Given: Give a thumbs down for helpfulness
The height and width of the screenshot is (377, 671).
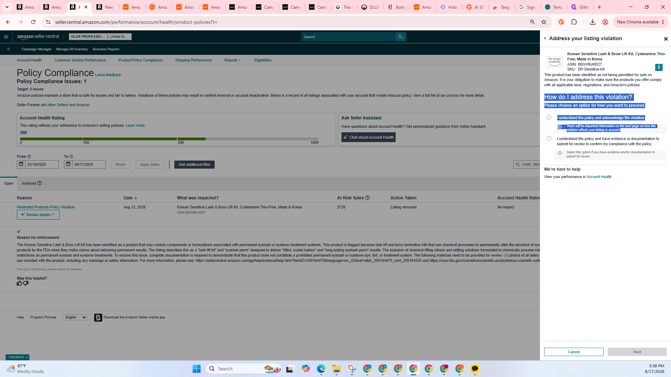Looking at the screenshot, I should coord(26,283).
